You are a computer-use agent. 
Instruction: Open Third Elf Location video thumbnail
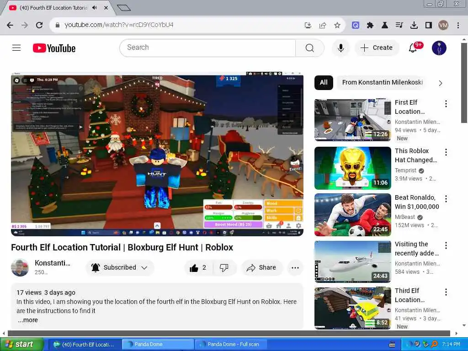coord(352,308)
